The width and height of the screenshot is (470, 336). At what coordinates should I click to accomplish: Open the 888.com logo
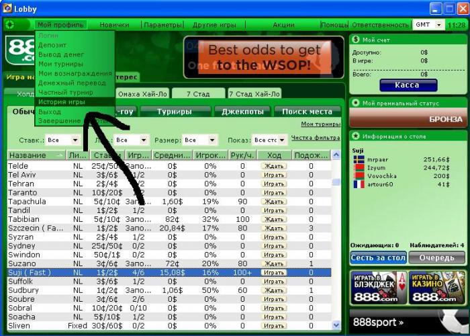tap(20, 50)
